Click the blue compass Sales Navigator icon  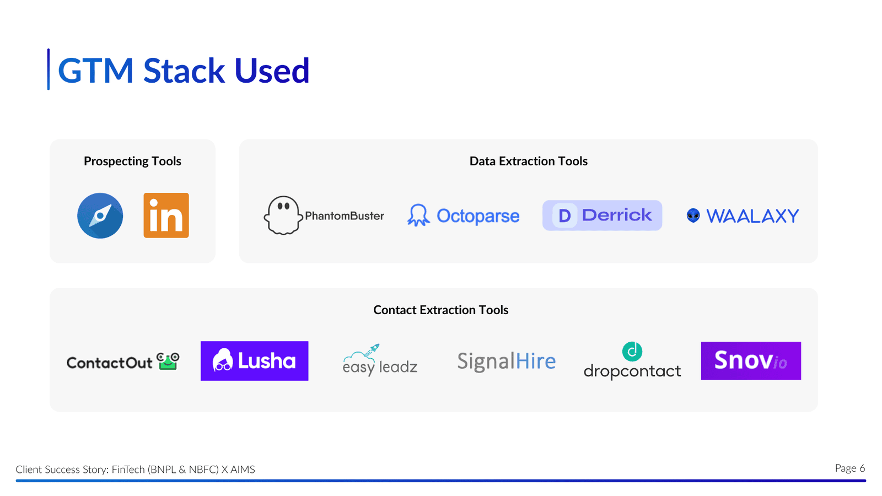(x=100, y=215)
